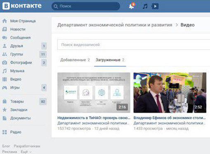Open the Блог footer link
Image resolution: width=210 pixels, height=154 pixels.
click(x=6, y=146)
